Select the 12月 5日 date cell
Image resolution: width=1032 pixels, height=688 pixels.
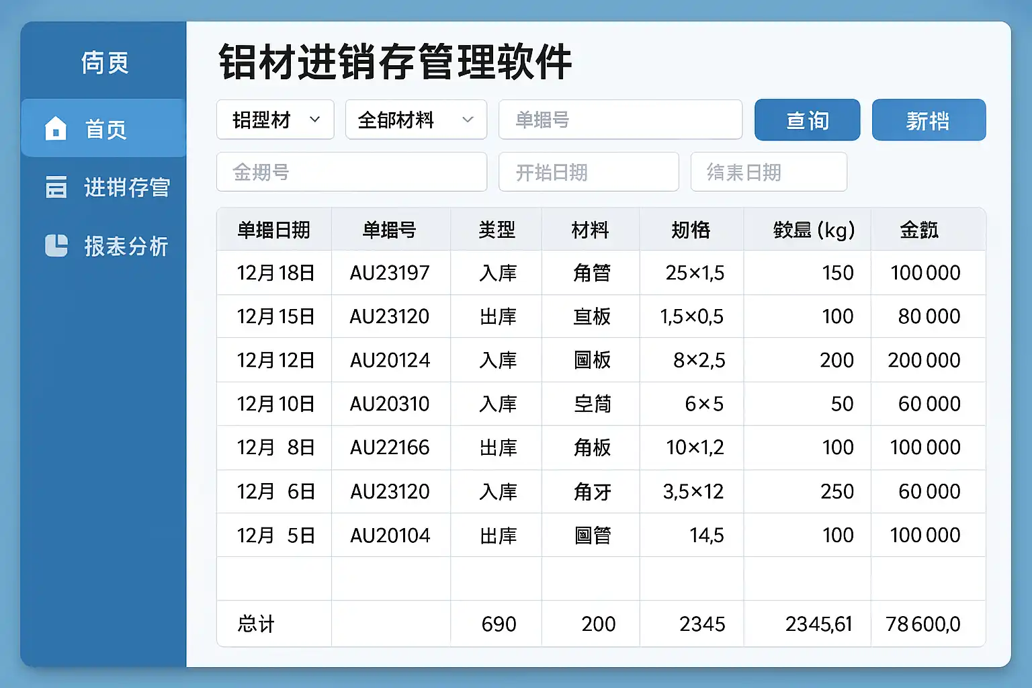[x=275, y=535]
